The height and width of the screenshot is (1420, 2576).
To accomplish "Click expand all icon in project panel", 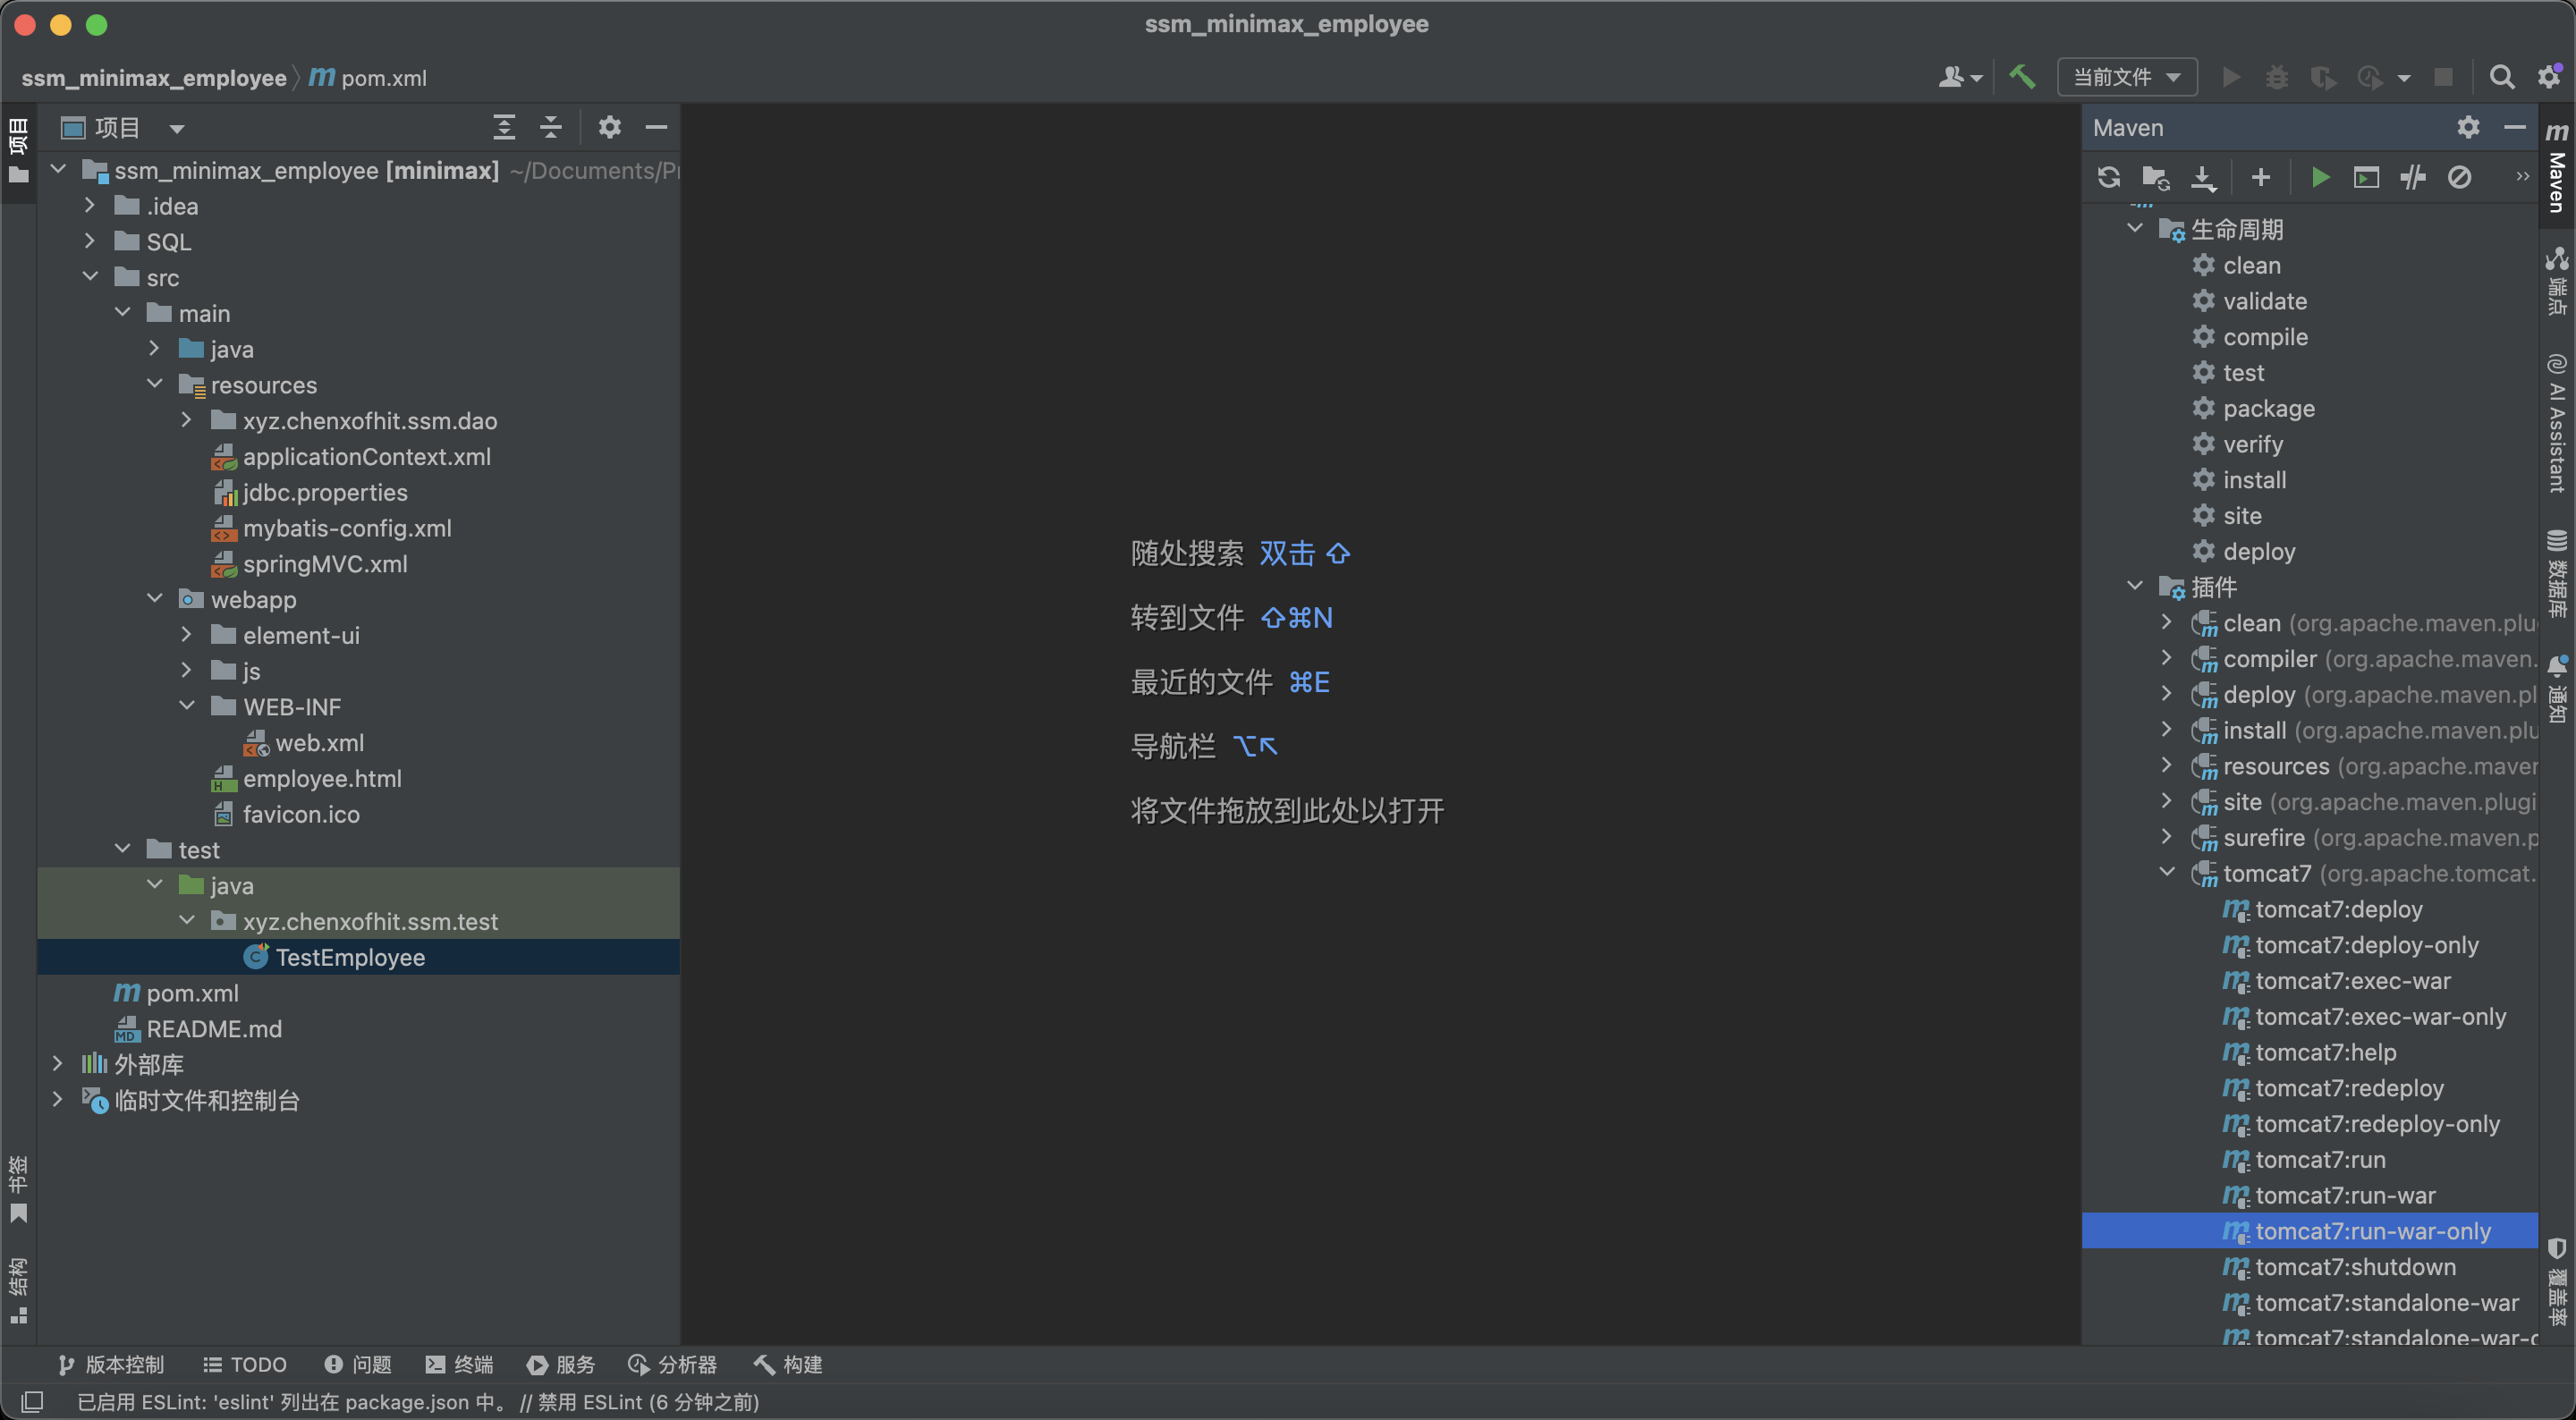I will coord(504,127).
